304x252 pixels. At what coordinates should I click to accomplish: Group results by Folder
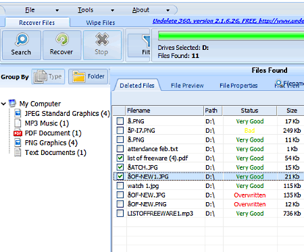[88, 77]
